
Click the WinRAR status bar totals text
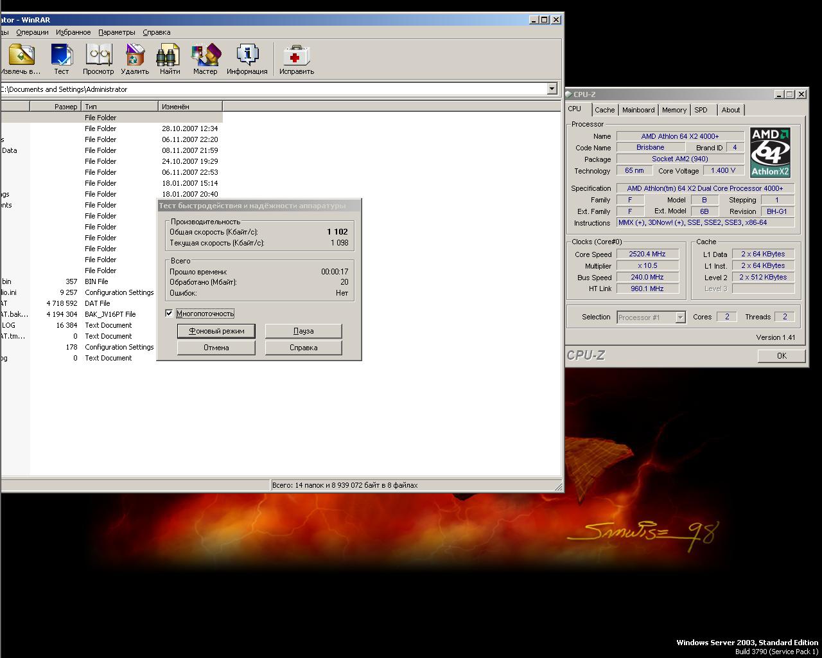(345, 485)
